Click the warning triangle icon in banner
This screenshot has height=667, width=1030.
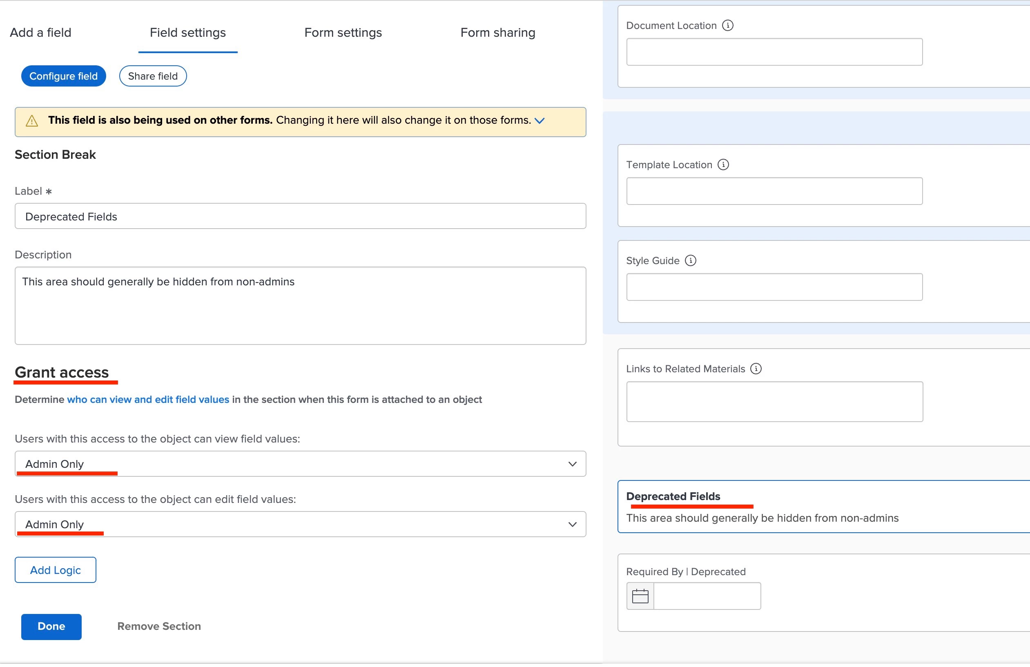pos(32,121)
